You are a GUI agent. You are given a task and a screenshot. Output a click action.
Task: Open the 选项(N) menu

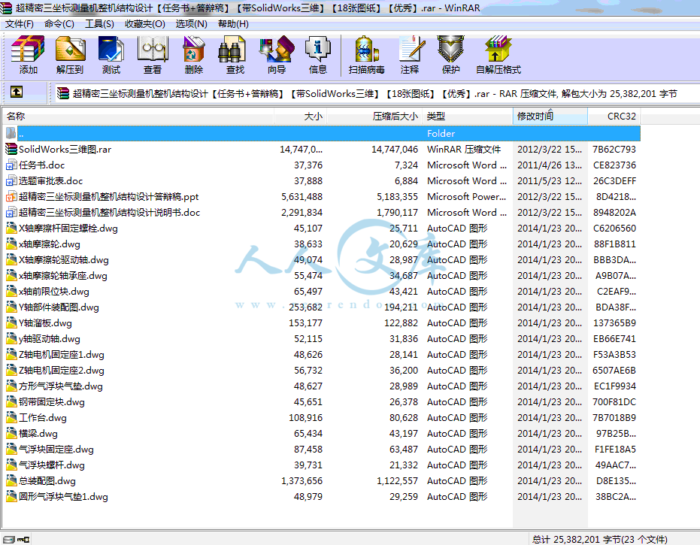click(191, 24)
